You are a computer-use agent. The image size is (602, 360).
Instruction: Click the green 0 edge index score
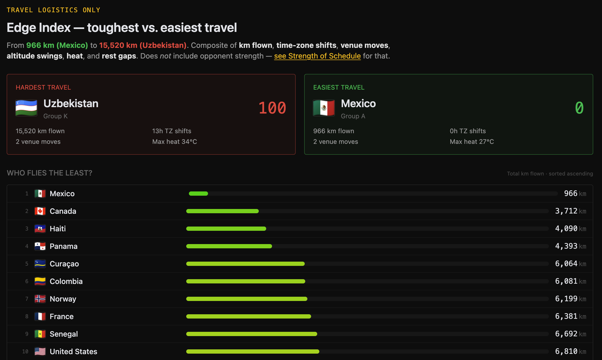[x=579, y=108]
